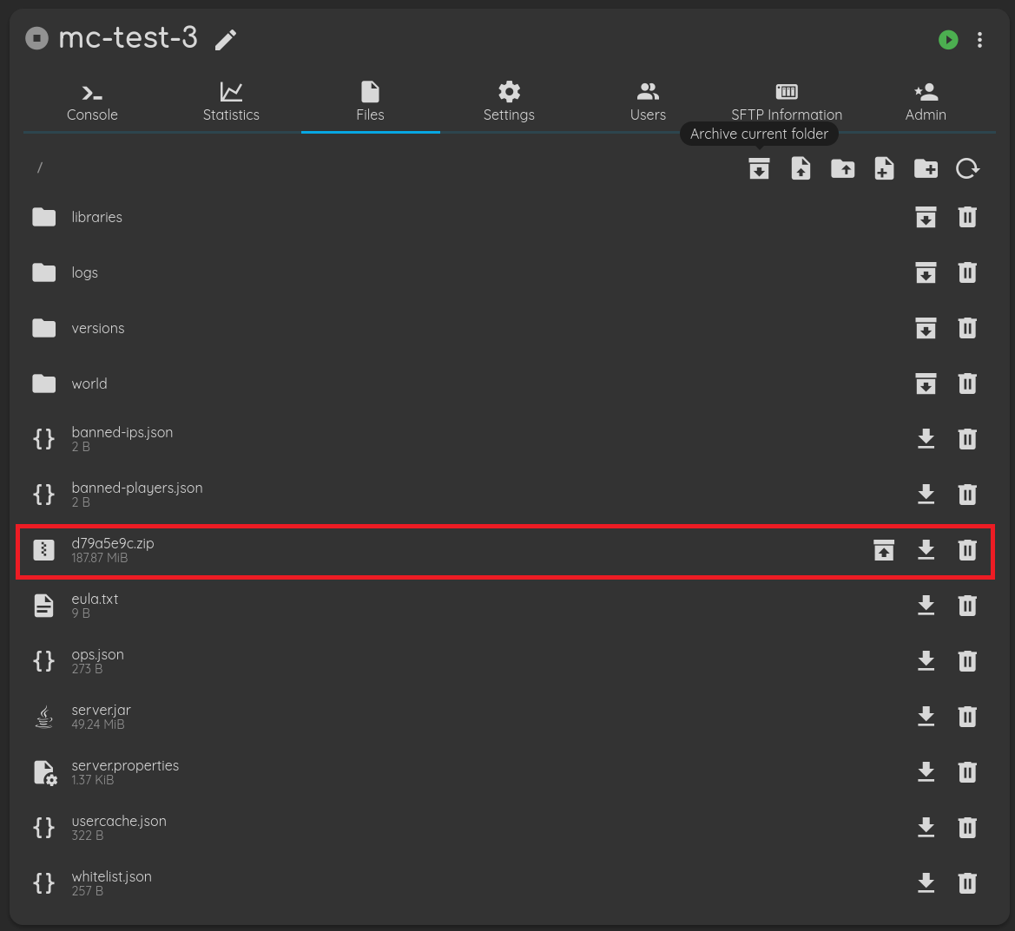
Task: Click the root path slash breadcrumb
Action: pyautogui.click(x=40, y=167)
